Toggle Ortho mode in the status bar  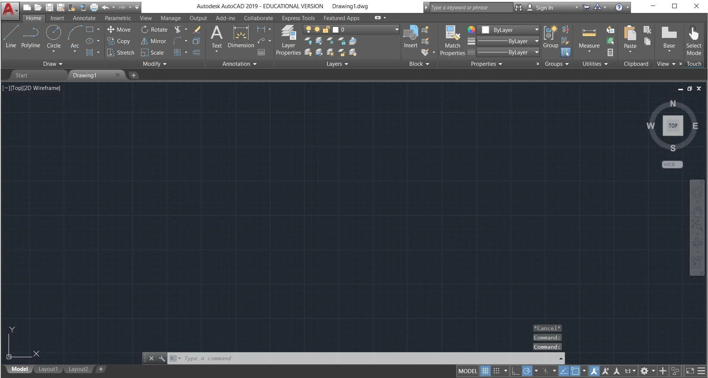pos(515,370)
